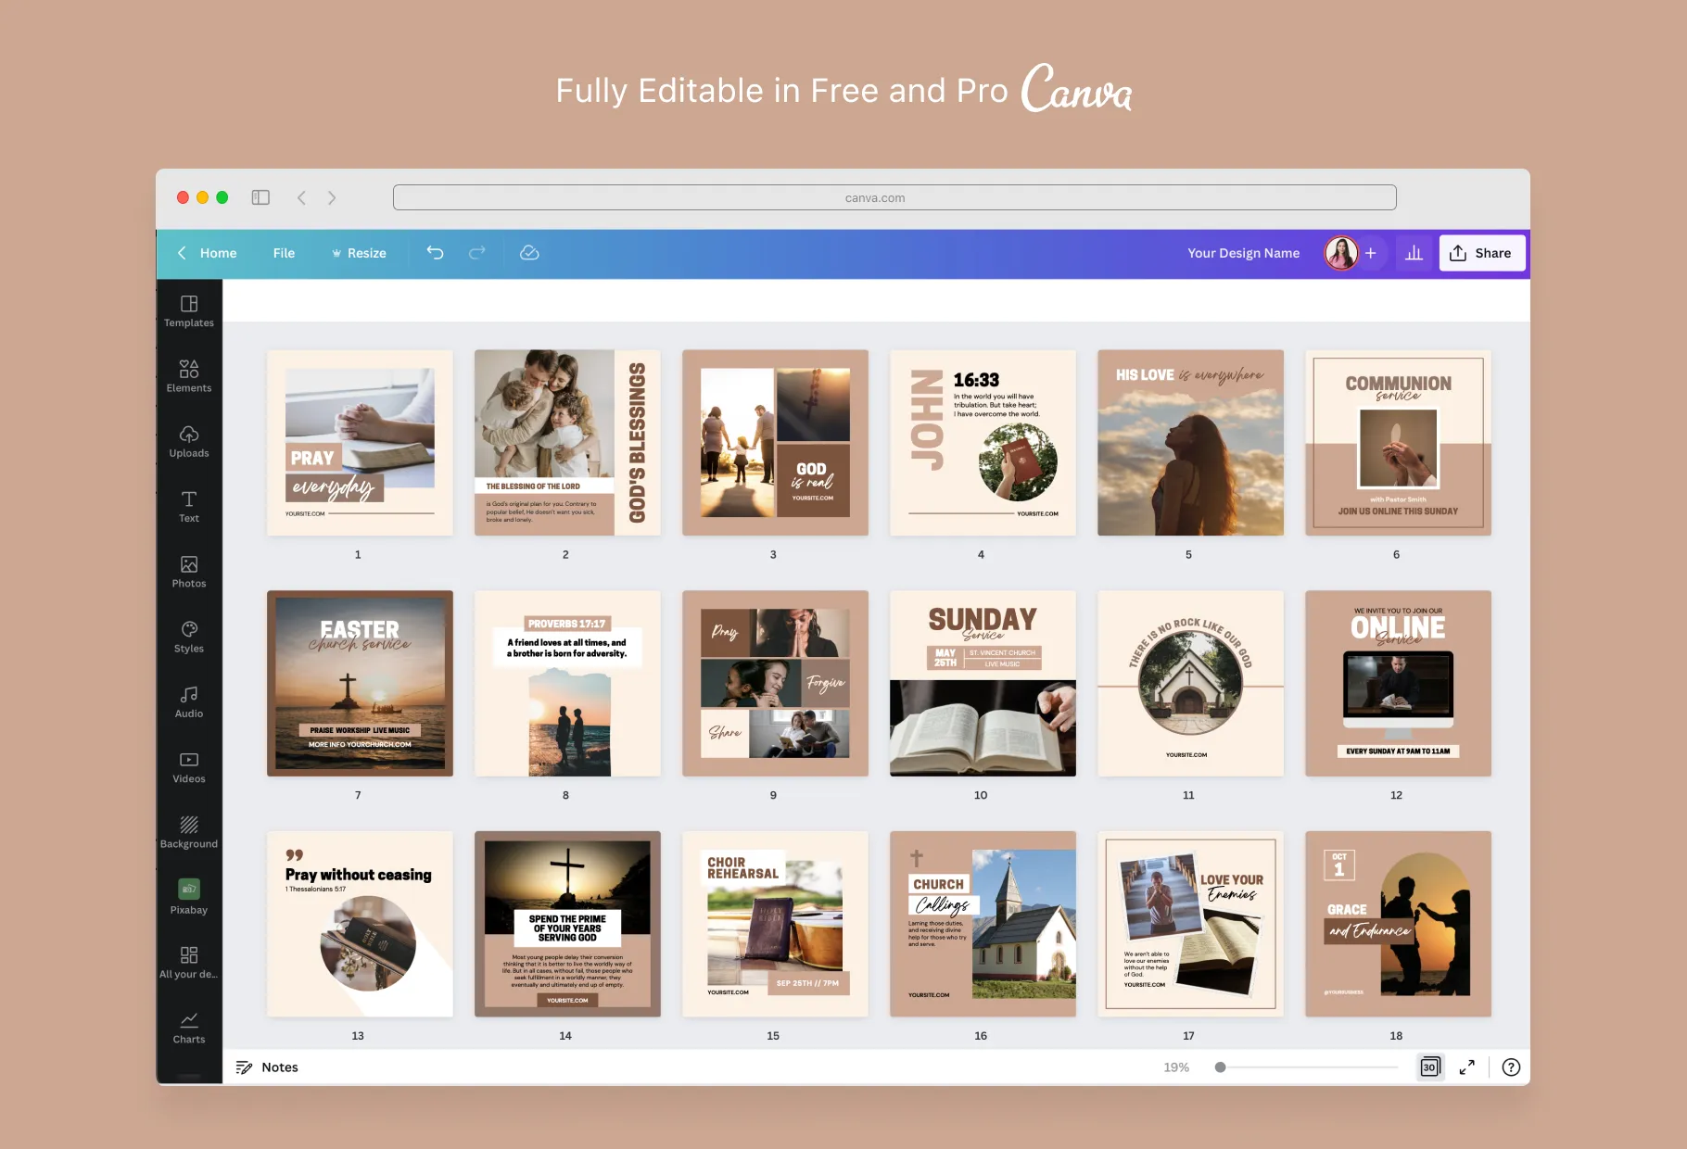
Task: Go back in browser history
Action: pos(301,197)
